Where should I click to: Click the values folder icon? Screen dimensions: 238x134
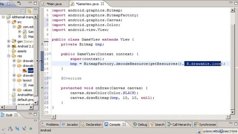(19, 90)
